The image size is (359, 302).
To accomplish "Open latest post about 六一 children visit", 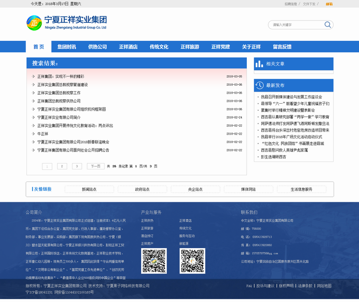I will pos(295,104).
